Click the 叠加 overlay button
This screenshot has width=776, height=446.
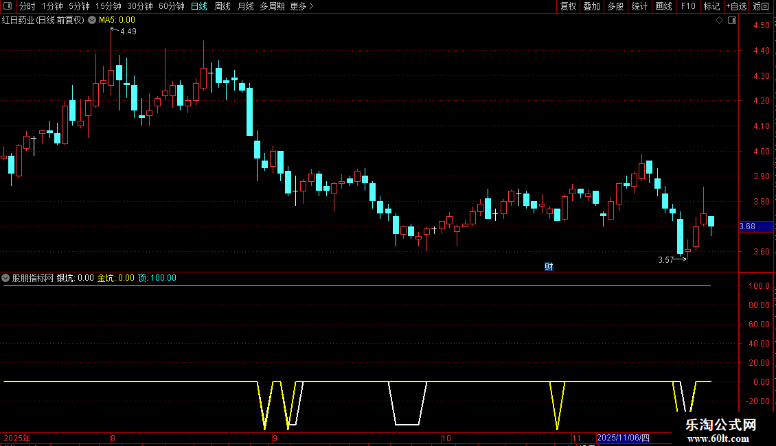pyautogui.click(x=591, y=6)
